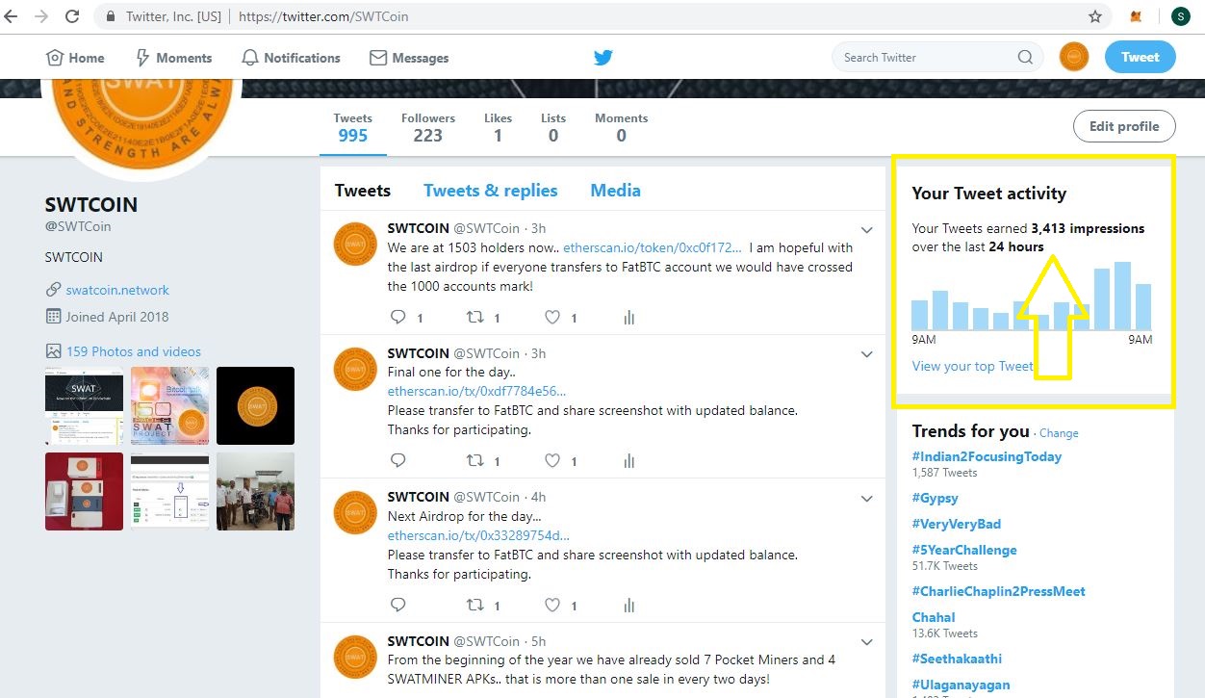Screen dimensions: 1205x698
Task: Select the Tweets tab in timeline
Action: pos(363,190)
